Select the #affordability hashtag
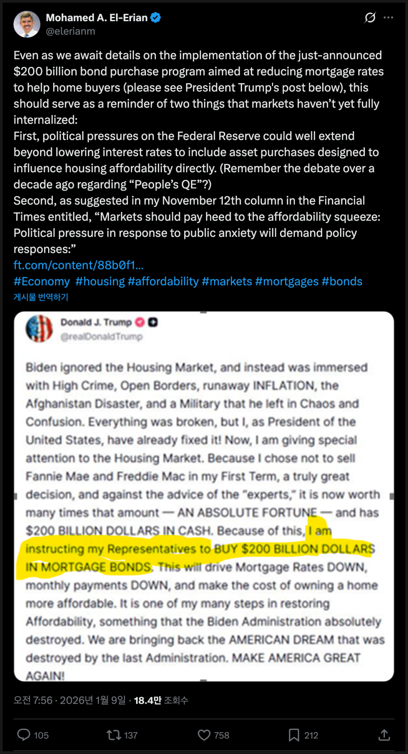Viewport: 408px width, 754px height. [163, 282]
